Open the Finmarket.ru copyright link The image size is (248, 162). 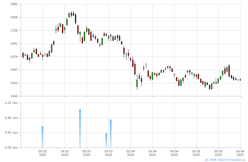point(225,160)
